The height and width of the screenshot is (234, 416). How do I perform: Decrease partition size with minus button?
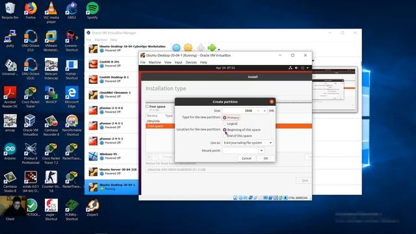pyautogui.click(x=258, y=110)
